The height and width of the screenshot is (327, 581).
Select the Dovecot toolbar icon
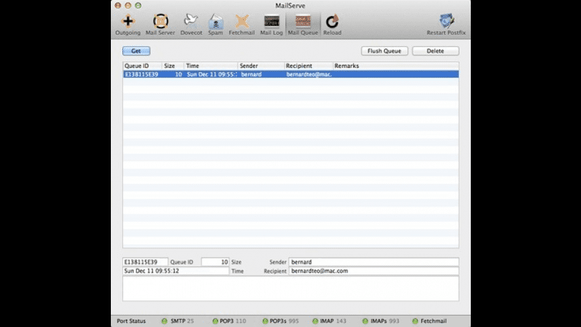click(x=191, y=25)
